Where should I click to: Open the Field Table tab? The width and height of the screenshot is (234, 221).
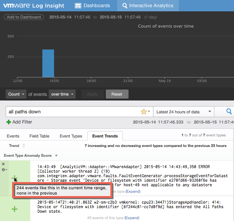pyautogui.click(x=39, y=136)
